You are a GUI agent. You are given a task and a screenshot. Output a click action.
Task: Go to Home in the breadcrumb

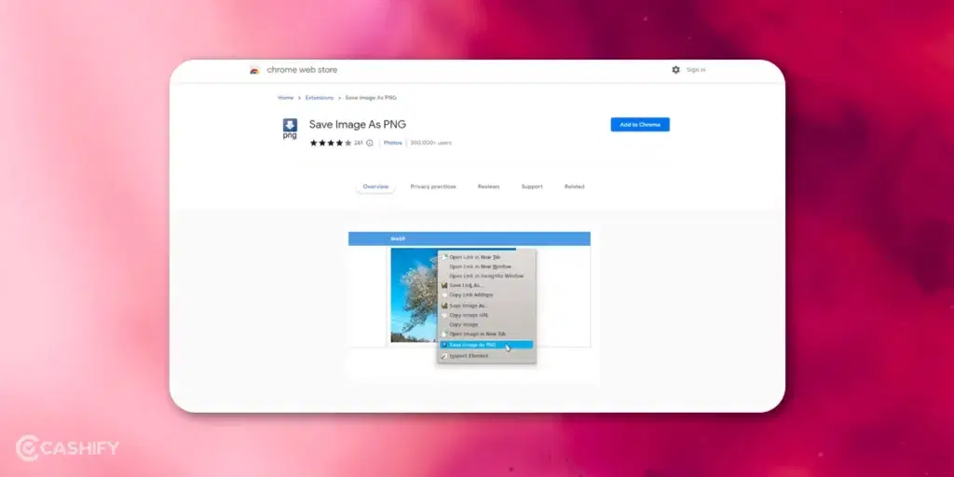(285, 97)
